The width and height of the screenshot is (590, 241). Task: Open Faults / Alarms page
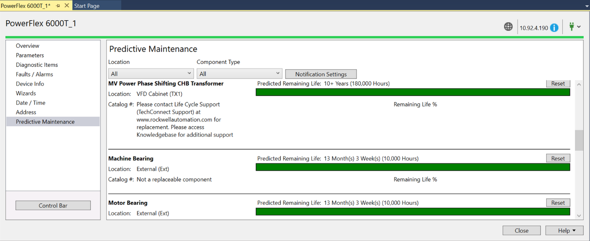[34, 74]
